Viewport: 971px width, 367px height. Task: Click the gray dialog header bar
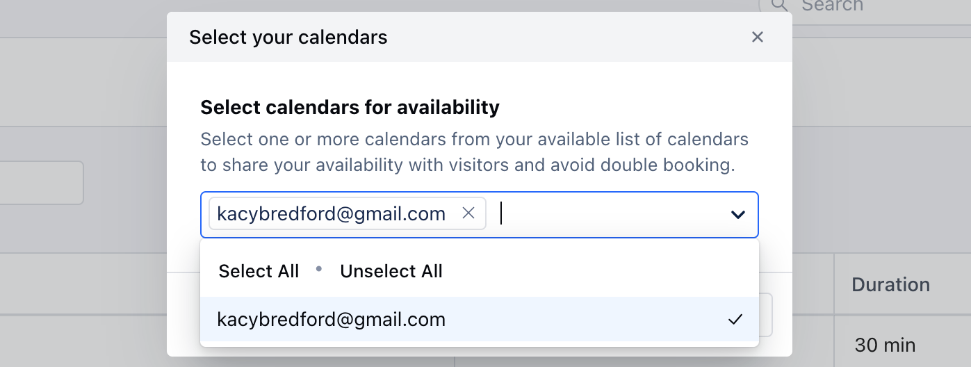tap(480, 37)
